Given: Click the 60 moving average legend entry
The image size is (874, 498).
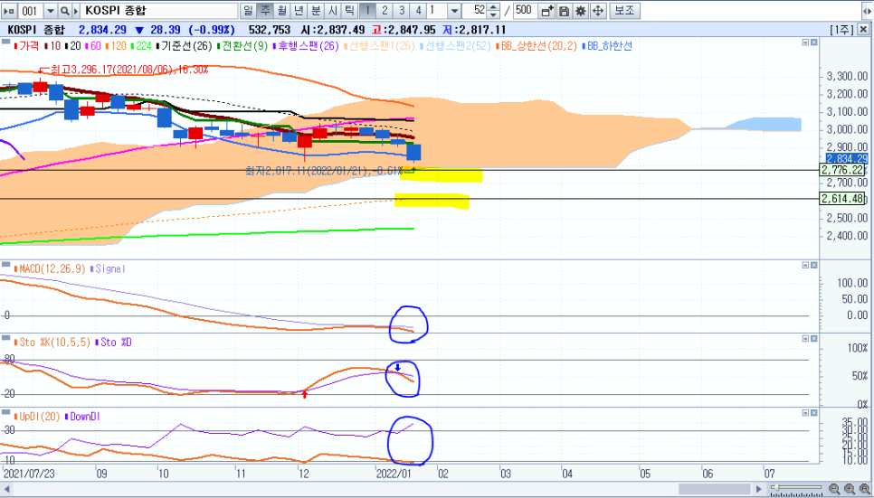Looking at the screenshot, I should click(93, 46).
